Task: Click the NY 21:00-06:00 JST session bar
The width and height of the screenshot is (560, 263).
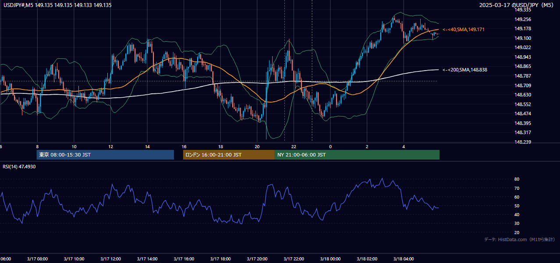Action: click(x=357, y=155)
